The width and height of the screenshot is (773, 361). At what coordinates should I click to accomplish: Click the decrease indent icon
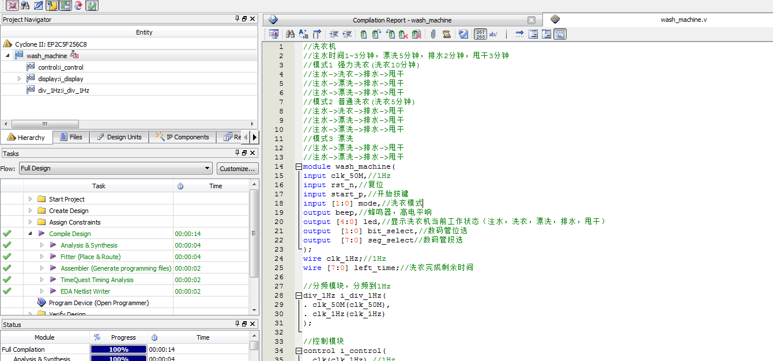click(347, 35)
